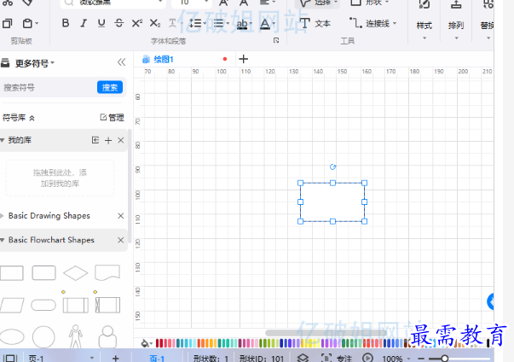Select the 连接线 connector tool

[369, 23]
